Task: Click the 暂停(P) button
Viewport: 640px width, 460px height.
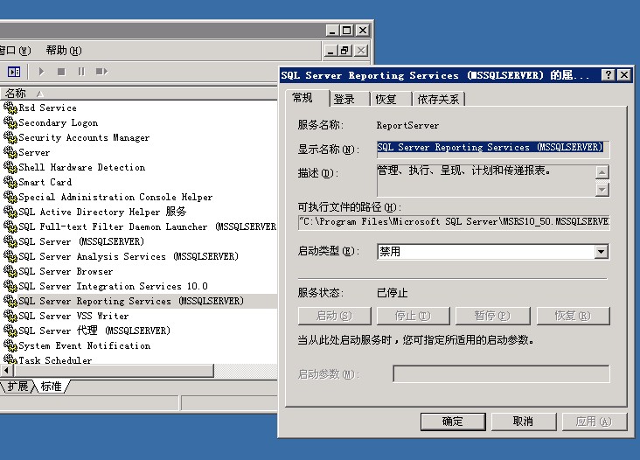Action: pos(492,316)
